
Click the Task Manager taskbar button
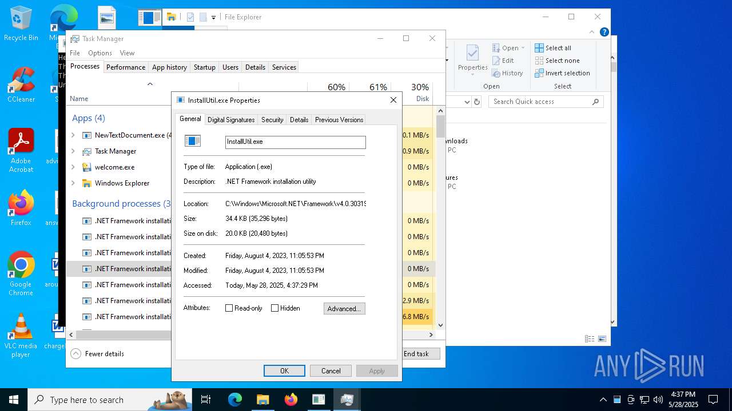[347, 400]
